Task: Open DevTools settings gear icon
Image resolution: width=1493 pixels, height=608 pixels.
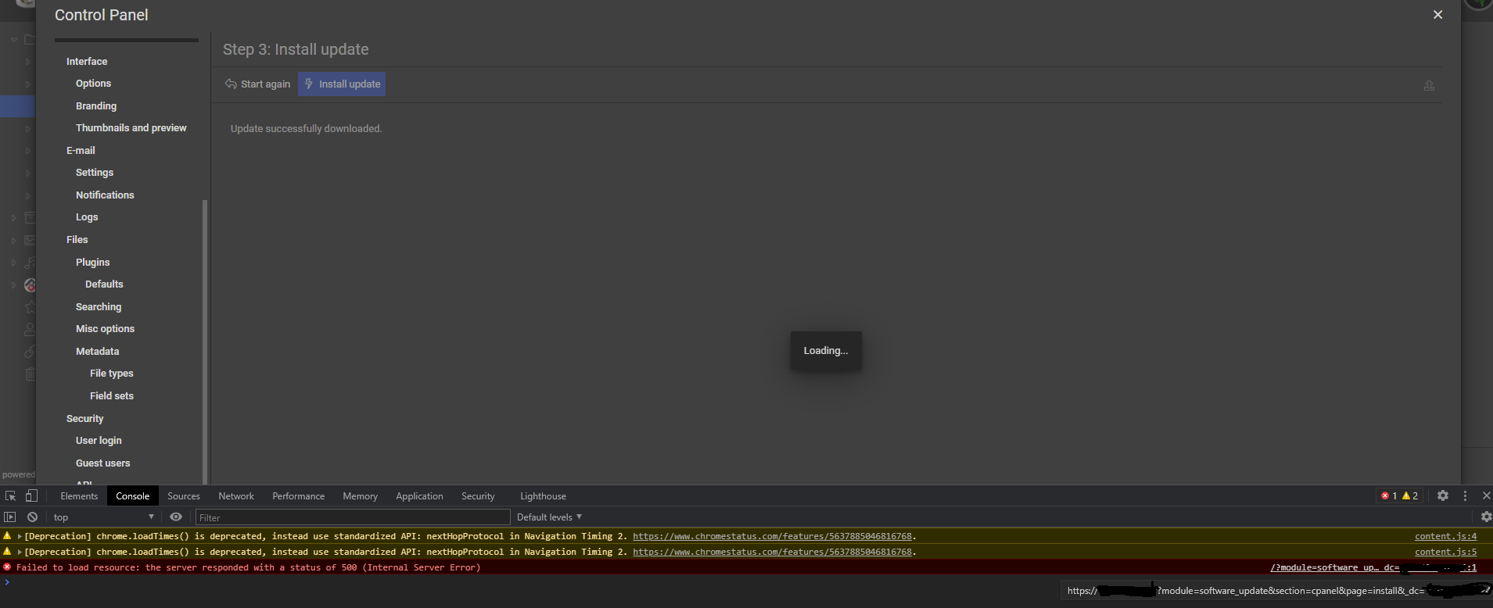Action: pos(1443,496)
